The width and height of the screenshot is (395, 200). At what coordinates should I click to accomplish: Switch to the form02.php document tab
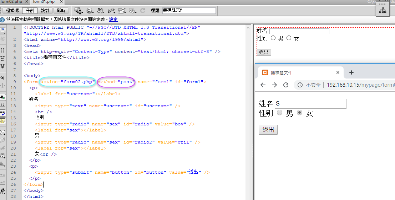pyautogui.click(x=12, y=2)
